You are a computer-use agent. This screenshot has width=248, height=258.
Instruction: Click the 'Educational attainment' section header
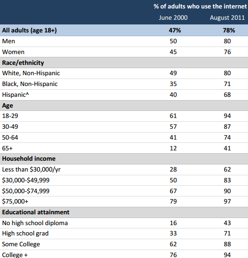pos(36,212)
